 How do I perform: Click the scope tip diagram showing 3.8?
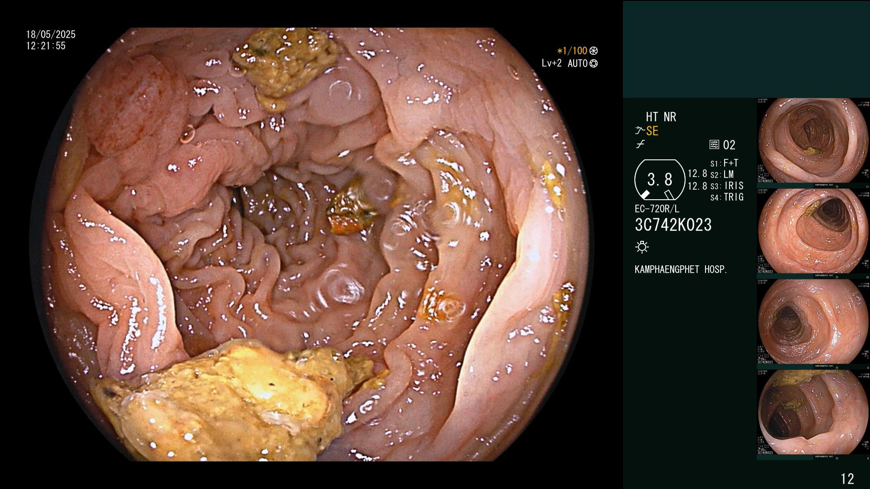click(659, 180)
